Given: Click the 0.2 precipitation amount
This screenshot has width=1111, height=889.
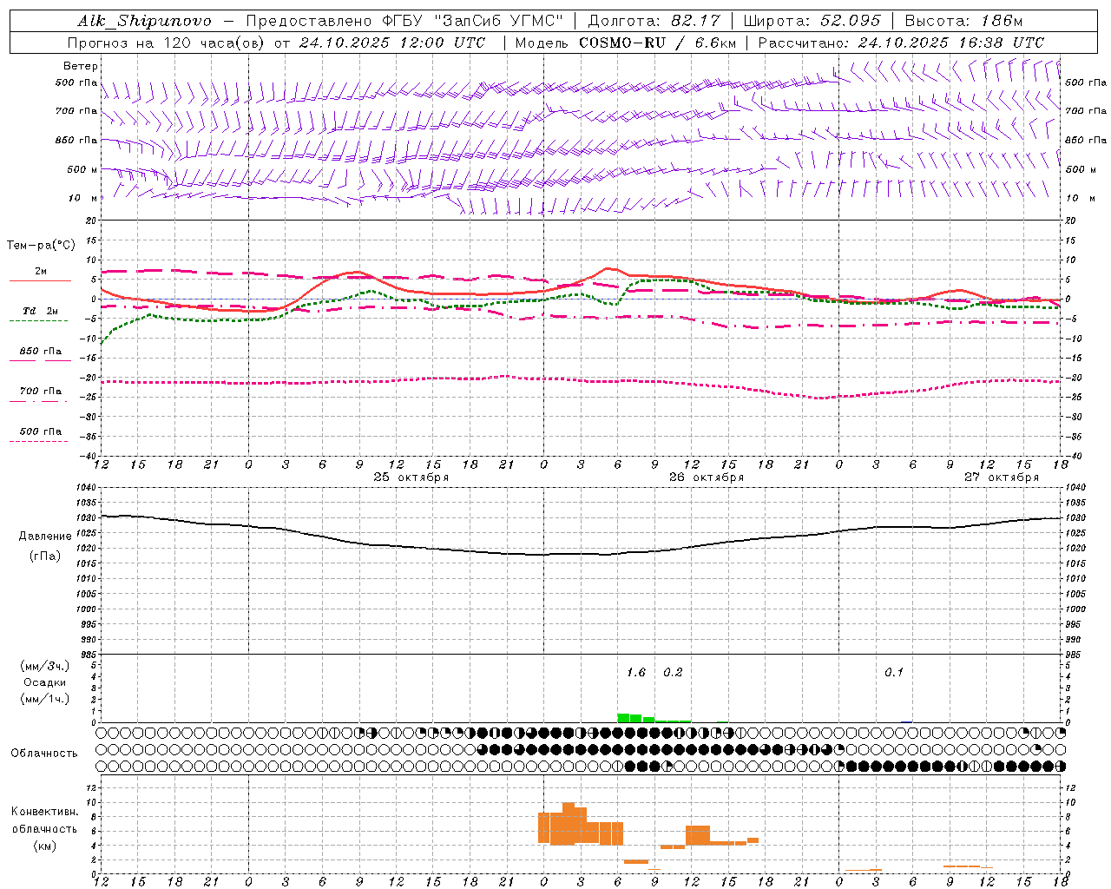Looking at the screenshot, I should click(x=673, y=672).
